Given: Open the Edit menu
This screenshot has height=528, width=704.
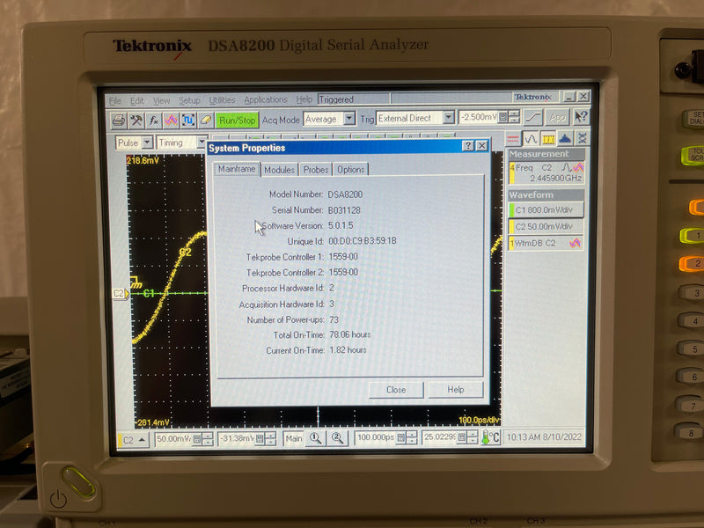Looking at the screenshot, I should click(137, 100).
